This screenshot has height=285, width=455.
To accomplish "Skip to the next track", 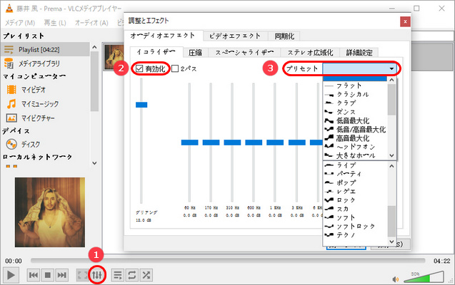I will tap(62, 275).
